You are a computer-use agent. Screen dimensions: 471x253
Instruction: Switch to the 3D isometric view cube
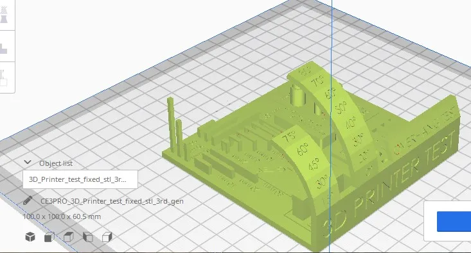click(x=30, y=237)
